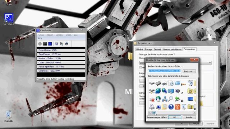Select the blue desktop screen icon in third row

(x=190, y=99)
